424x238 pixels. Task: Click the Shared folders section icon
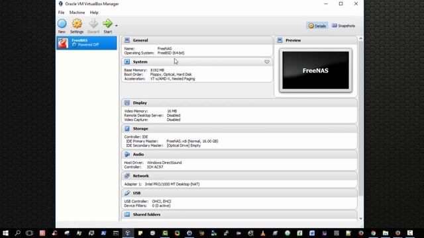(127, 214)
